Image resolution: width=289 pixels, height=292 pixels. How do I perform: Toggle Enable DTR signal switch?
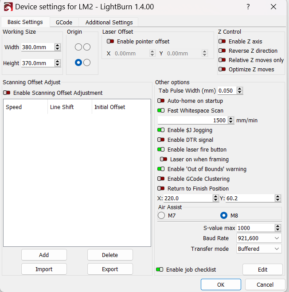coord(161,140)
